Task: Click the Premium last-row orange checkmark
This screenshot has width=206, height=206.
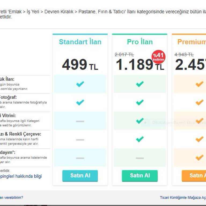Action: (199, 158)
